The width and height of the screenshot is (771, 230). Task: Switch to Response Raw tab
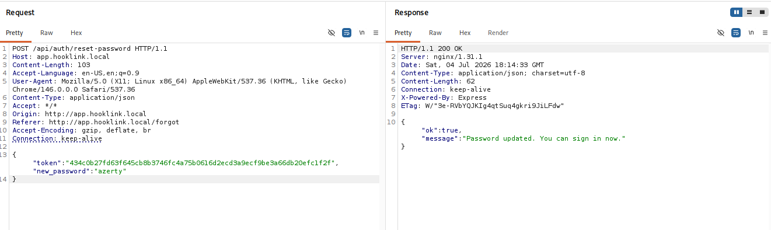pyautogui.click(x=435, y=33)
